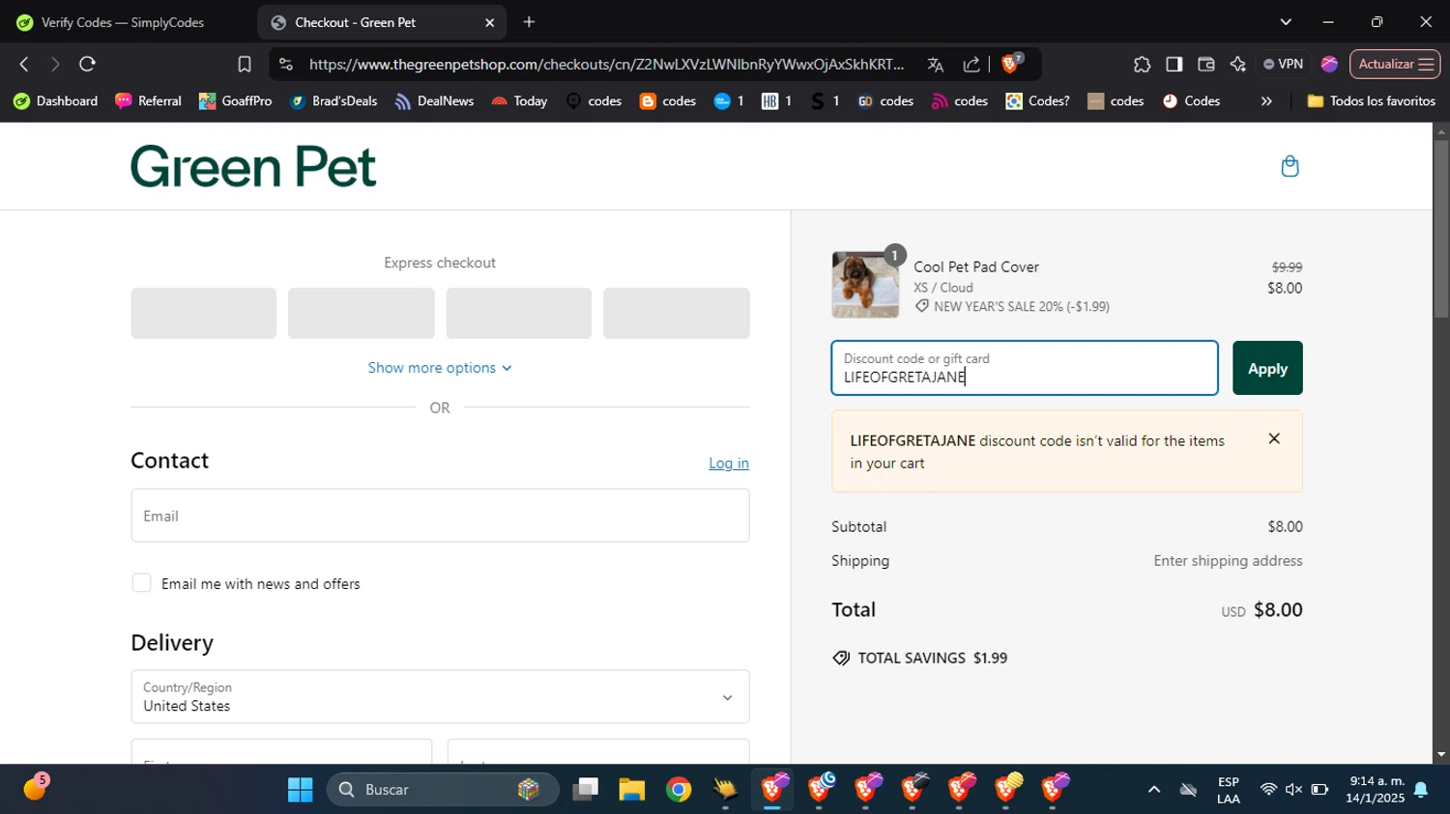
Task: Click the Apply discount button
Action: [1267, 368]
